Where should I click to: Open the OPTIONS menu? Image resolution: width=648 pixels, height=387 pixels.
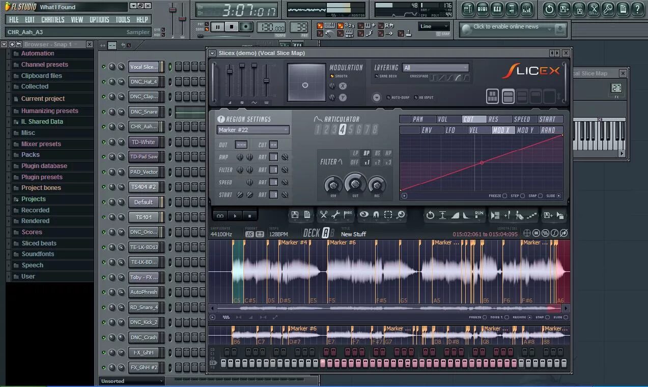[x=99, y=19]
